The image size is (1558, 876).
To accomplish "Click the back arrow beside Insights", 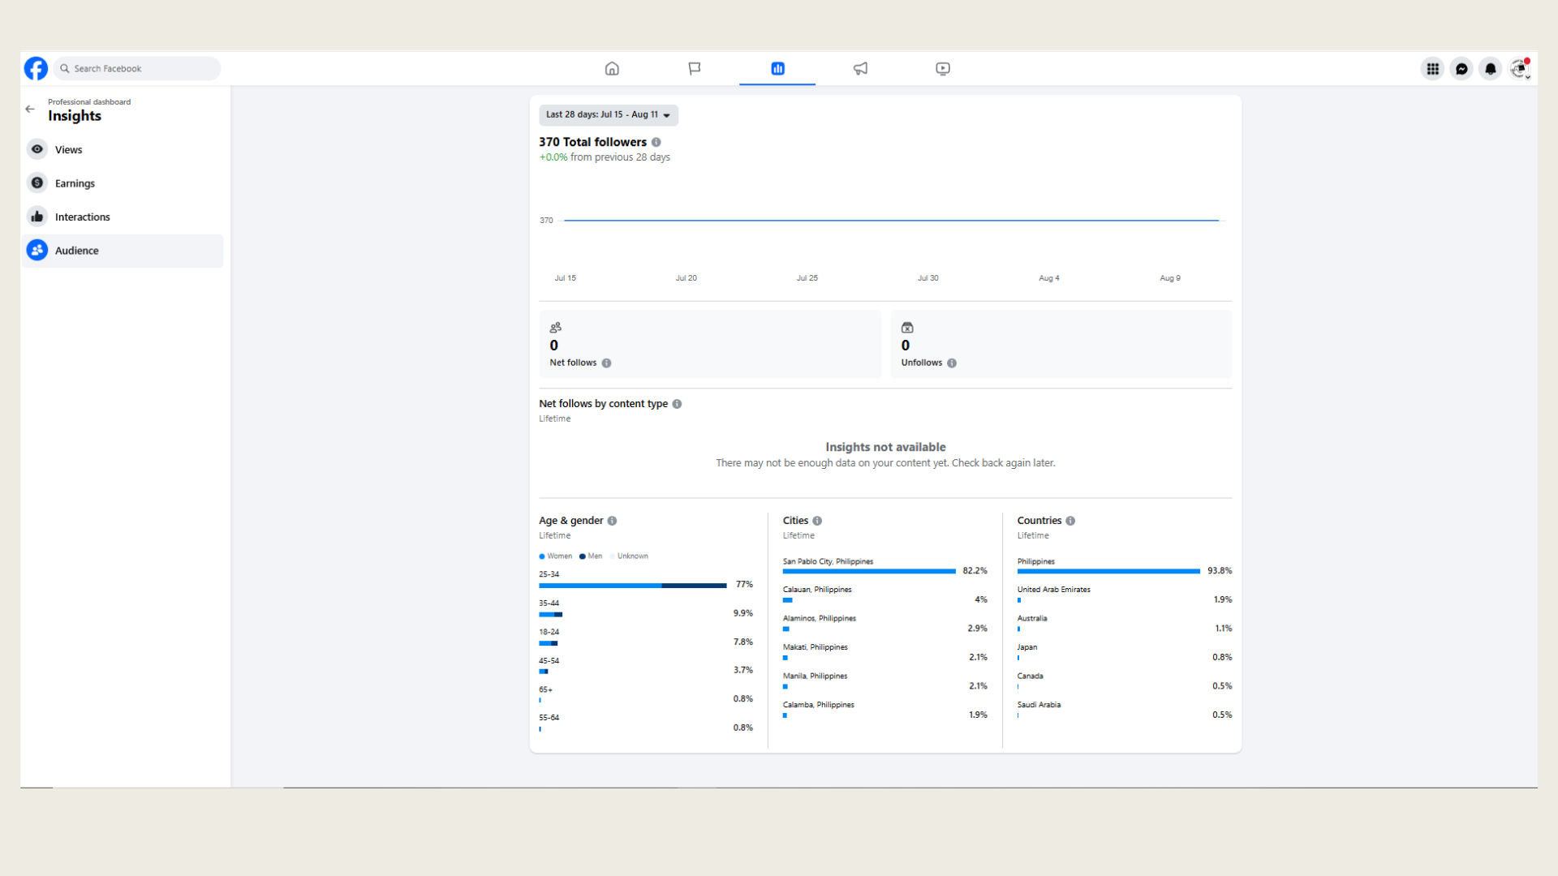I will click(30, 109).
